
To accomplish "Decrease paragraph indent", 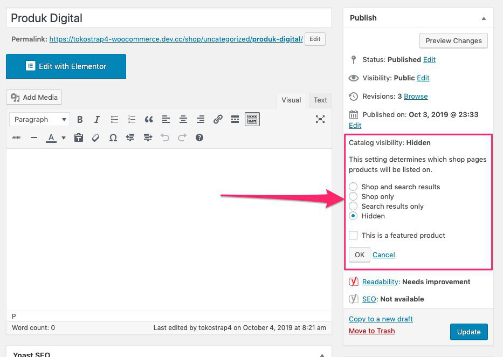I will [x=130, y=138].
